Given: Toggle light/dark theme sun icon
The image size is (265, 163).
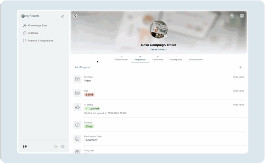Looking at the screenshot, I should tap(56, 146).
